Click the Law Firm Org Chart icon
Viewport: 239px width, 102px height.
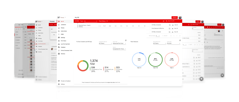coord(59,44)
